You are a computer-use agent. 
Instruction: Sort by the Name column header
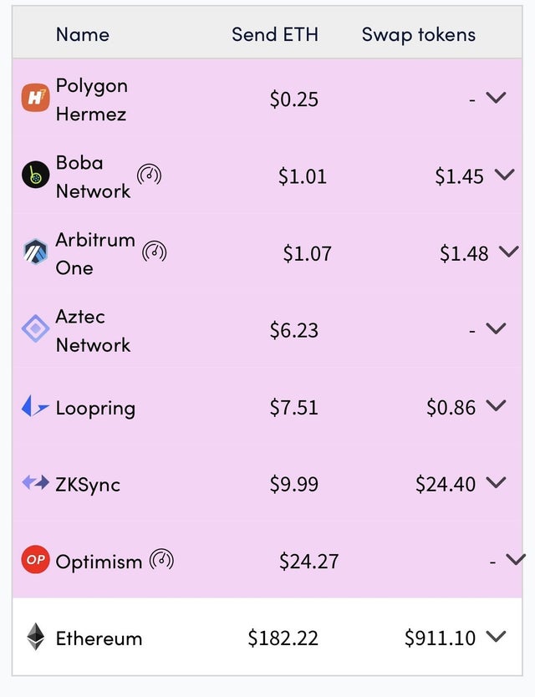pyautogui.click(x=83, y=34)
